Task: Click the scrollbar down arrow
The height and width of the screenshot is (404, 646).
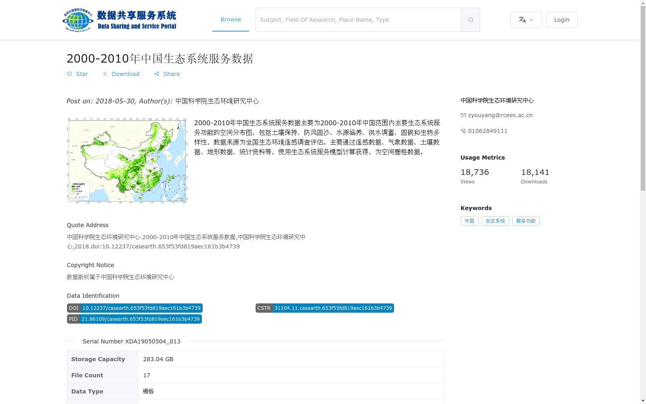Action: 643,401
